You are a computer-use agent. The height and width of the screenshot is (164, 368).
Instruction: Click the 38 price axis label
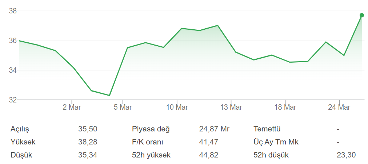[x=13, y=11]
